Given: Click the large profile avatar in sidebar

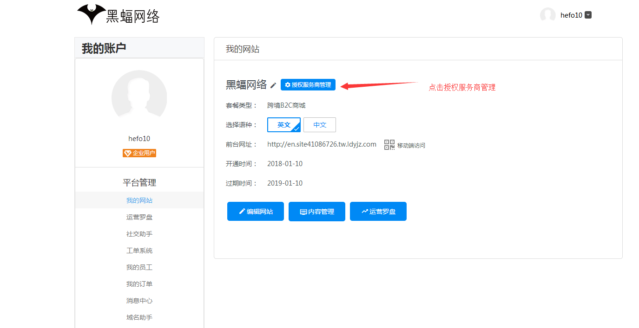Looking at the screenshot, I should pos(139,97).
